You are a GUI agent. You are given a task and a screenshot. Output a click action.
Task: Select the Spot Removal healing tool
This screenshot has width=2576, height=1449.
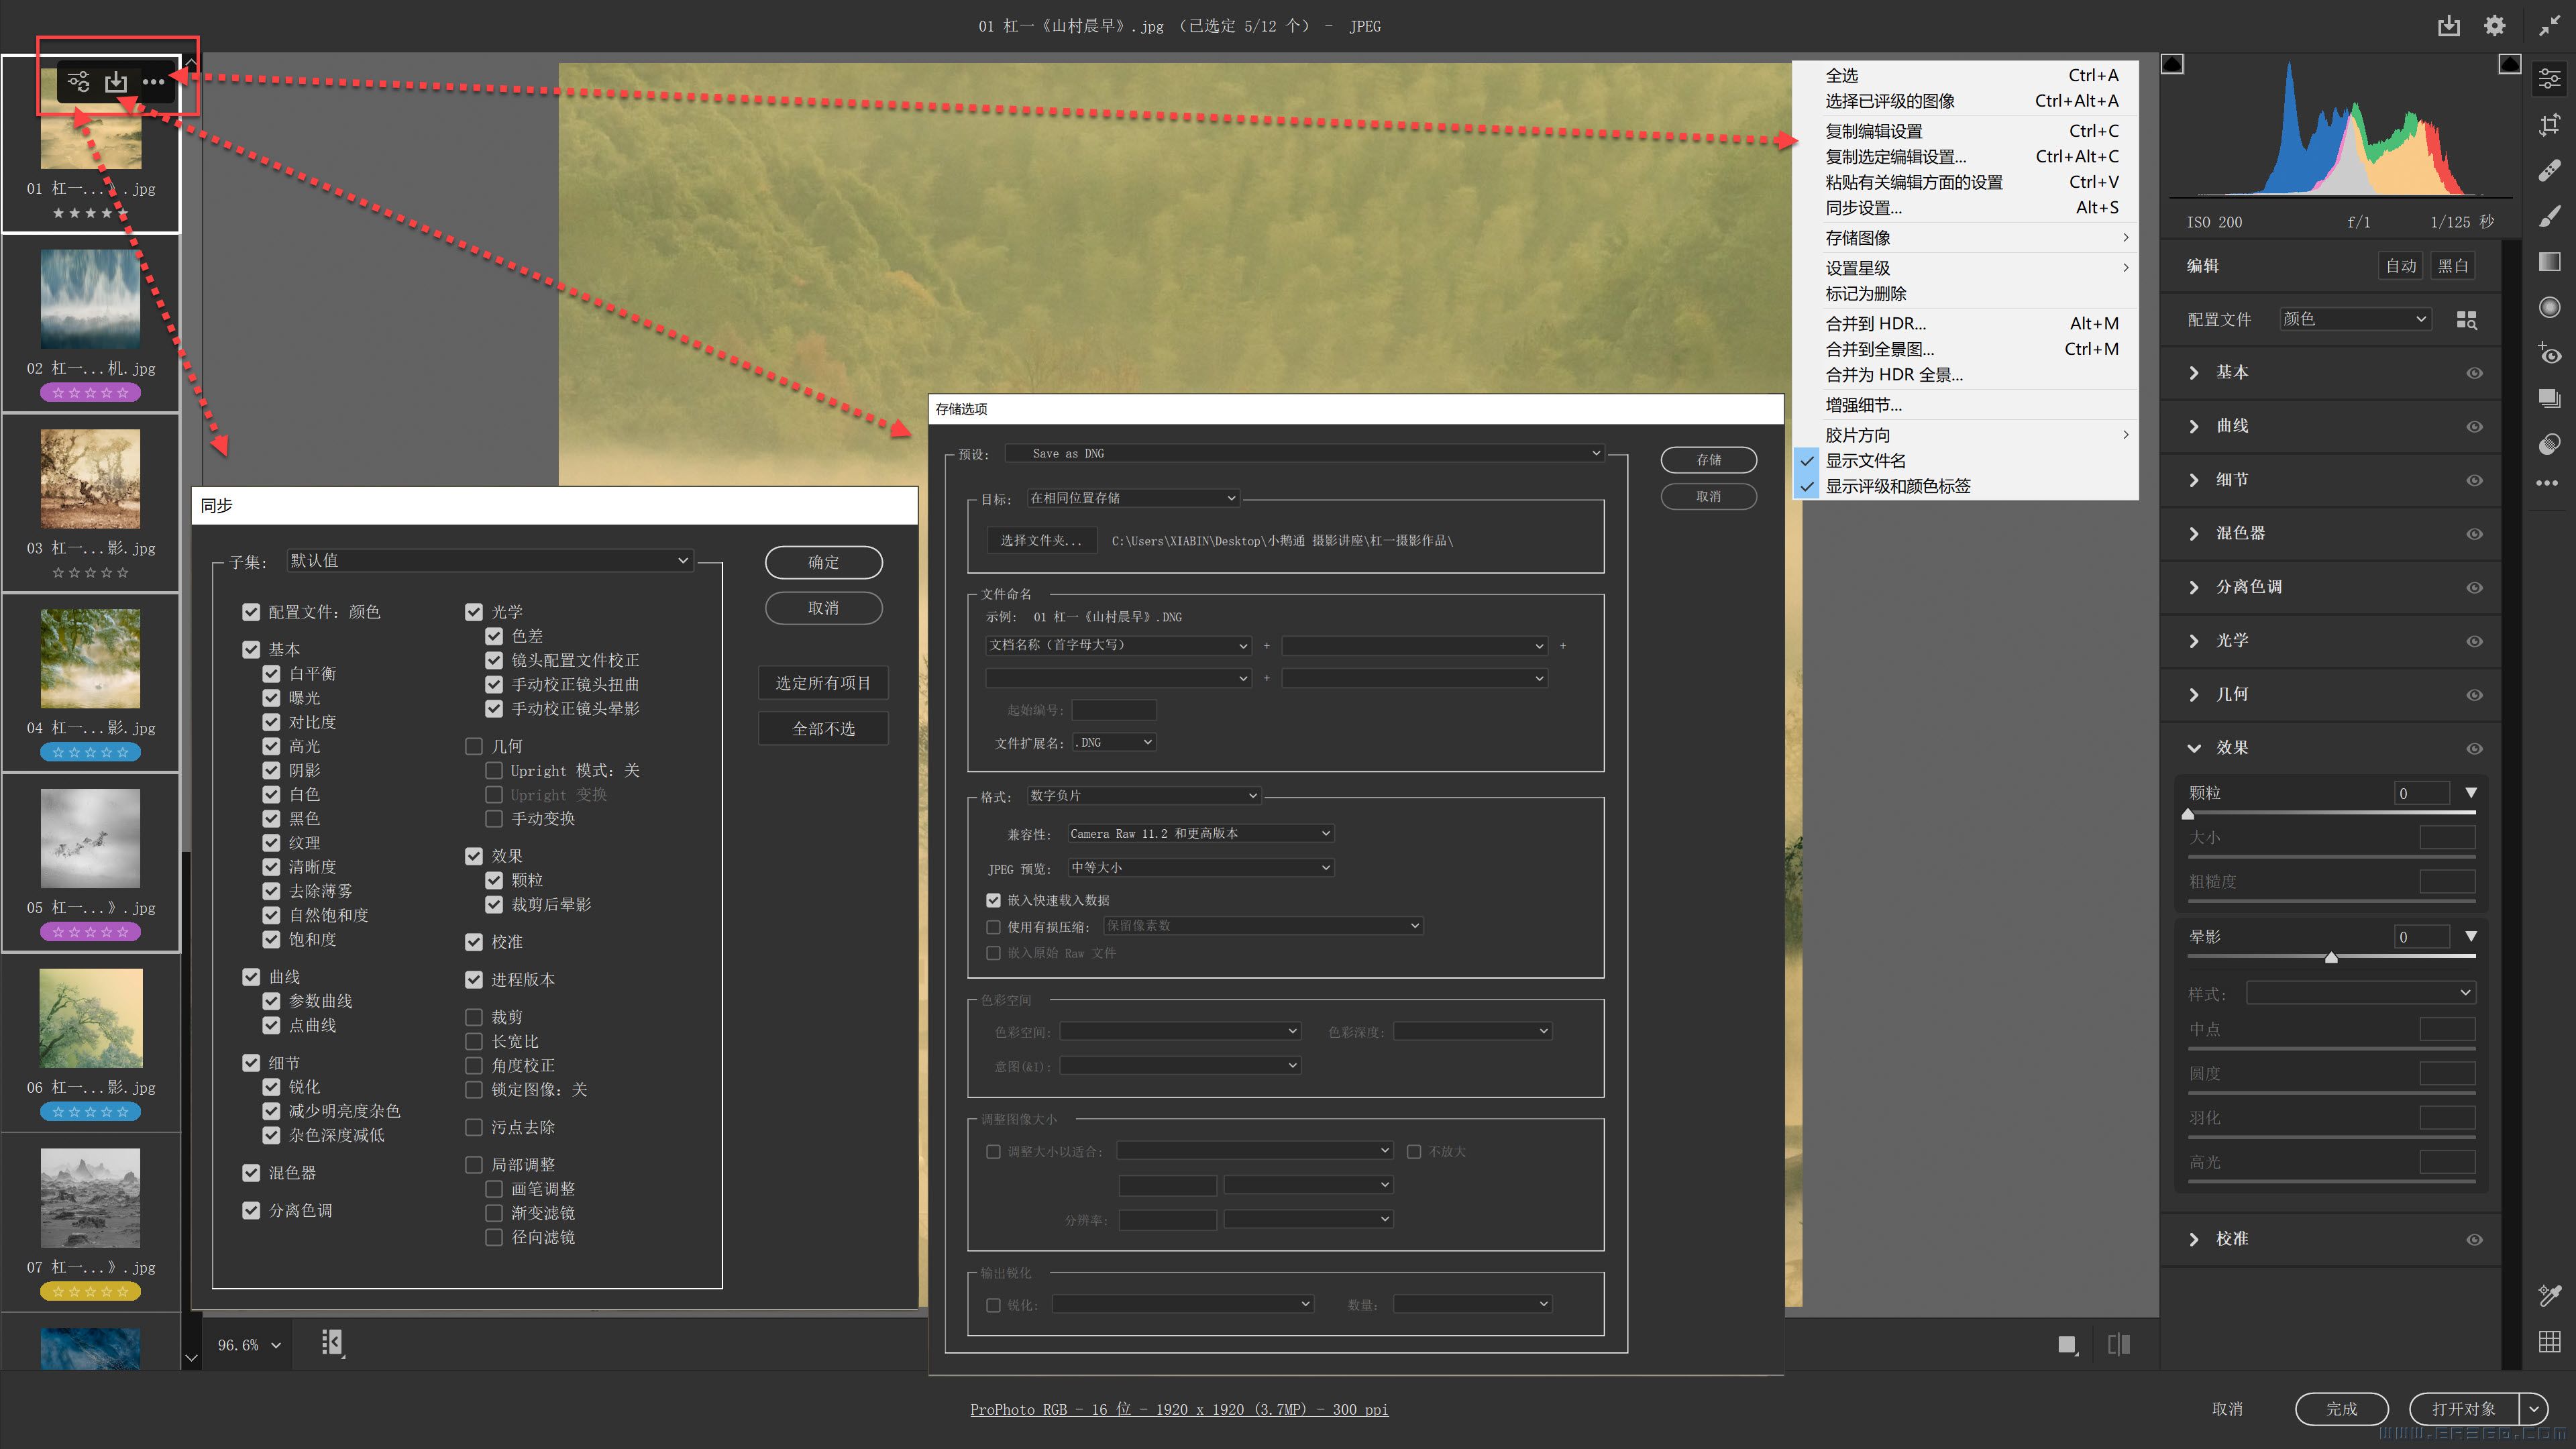2549,170
